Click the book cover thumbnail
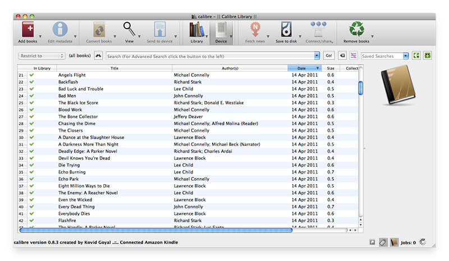The width and height of the screenshot is (449, 261). coord(398,85)
